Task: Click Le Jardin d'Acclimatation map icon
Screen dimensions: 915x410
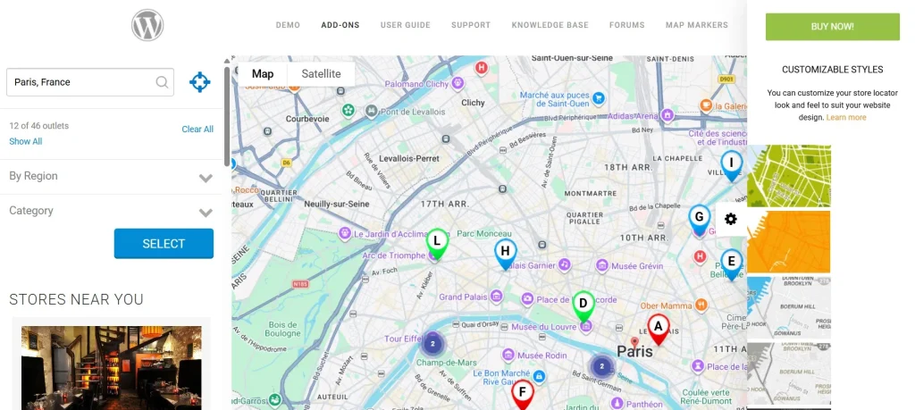Action: coord(345,233)
